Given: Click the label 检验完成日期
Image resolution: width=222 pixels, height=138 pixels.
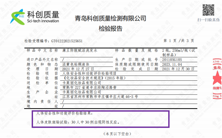Looking at the screenshot, I should click(137, 69).
